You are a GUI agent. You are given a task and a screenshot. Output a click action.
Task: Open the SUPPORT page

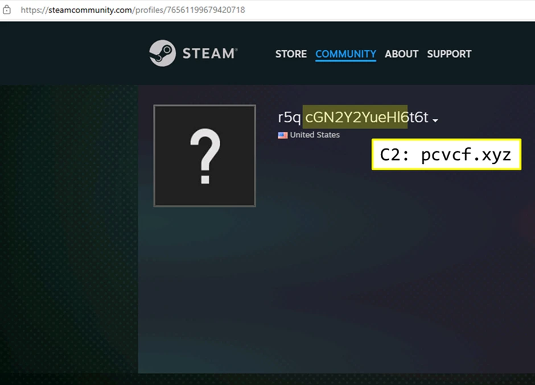tap(449, 54)
